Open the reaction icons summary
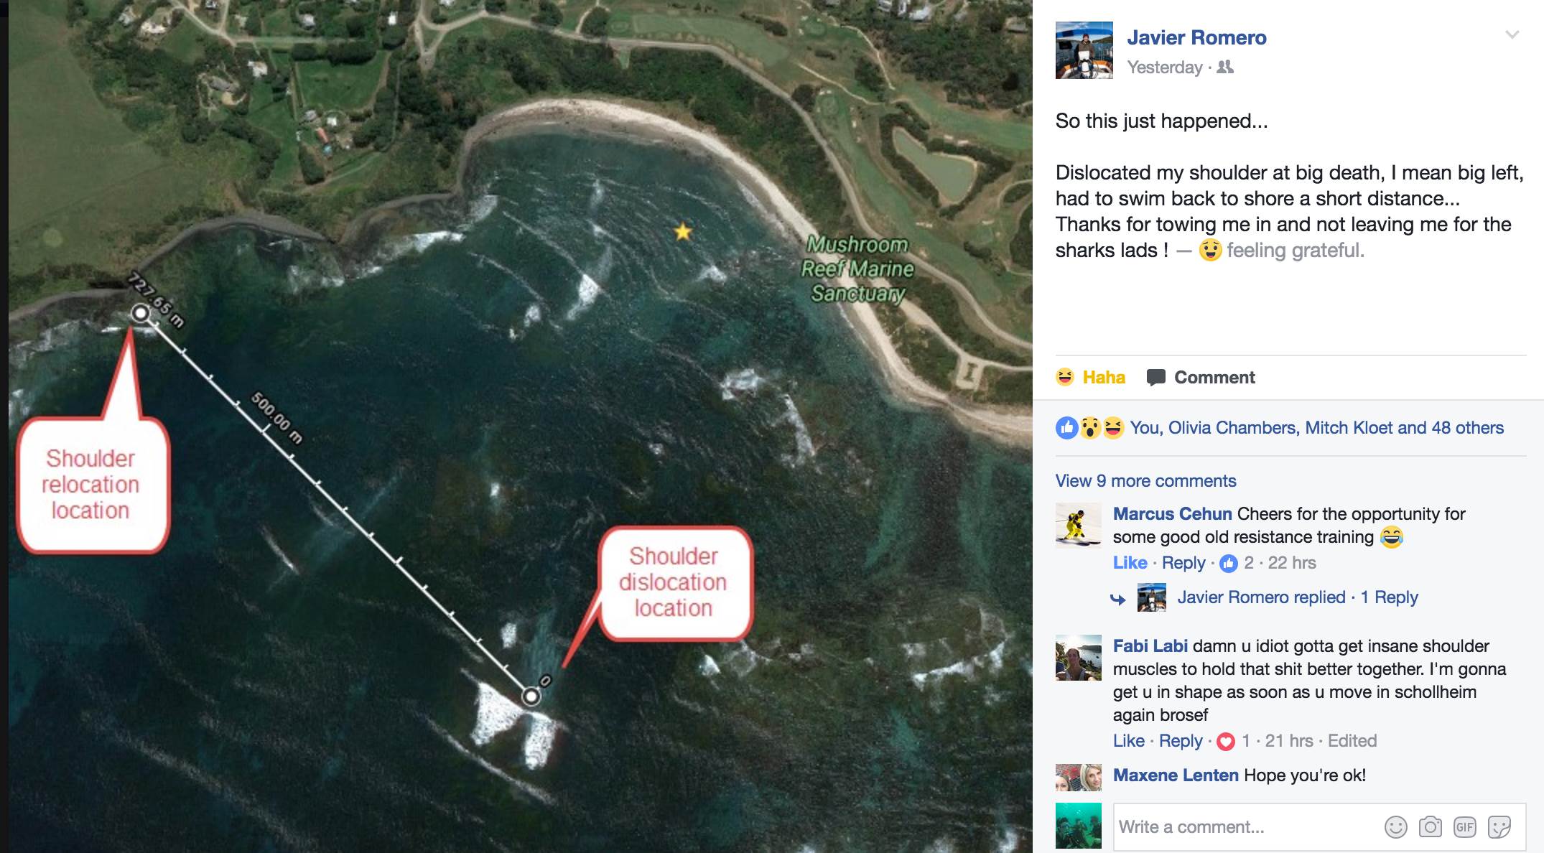The height and width of the screenshot is (853, 1544). [x=1089, y=428]
